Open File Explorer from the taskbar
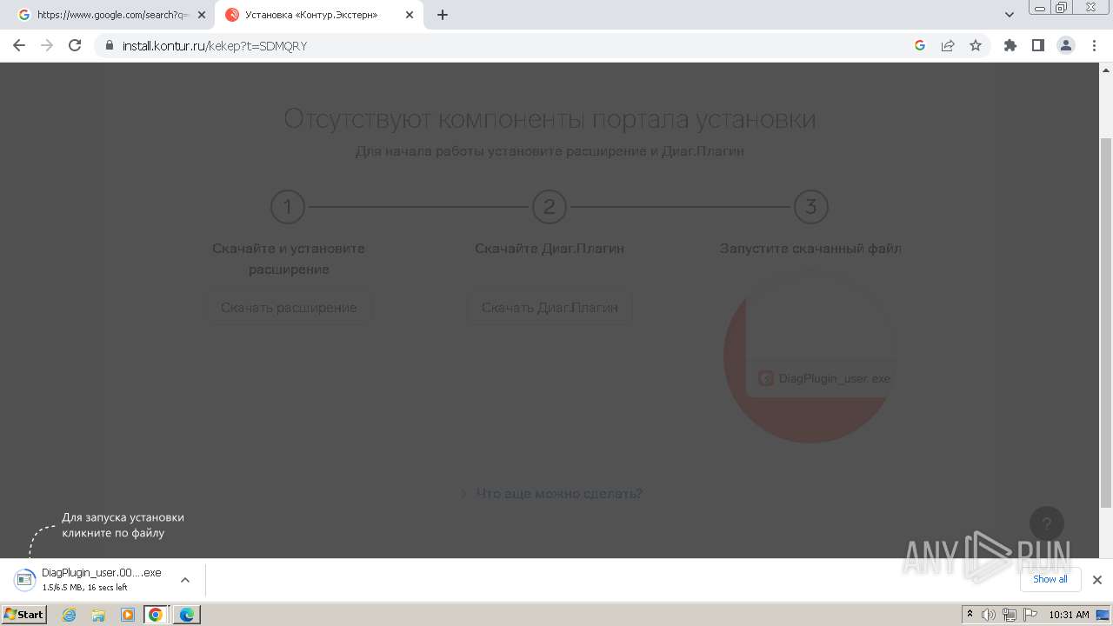 (98, 615)
